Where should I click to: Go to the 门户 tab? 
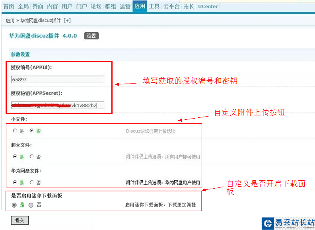click(x=82, y=6)
